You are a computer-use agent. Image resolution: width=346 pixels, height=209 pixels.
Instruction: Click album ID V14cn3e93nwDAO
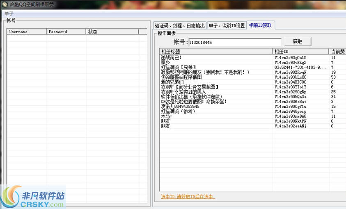(x=291, y=116)
